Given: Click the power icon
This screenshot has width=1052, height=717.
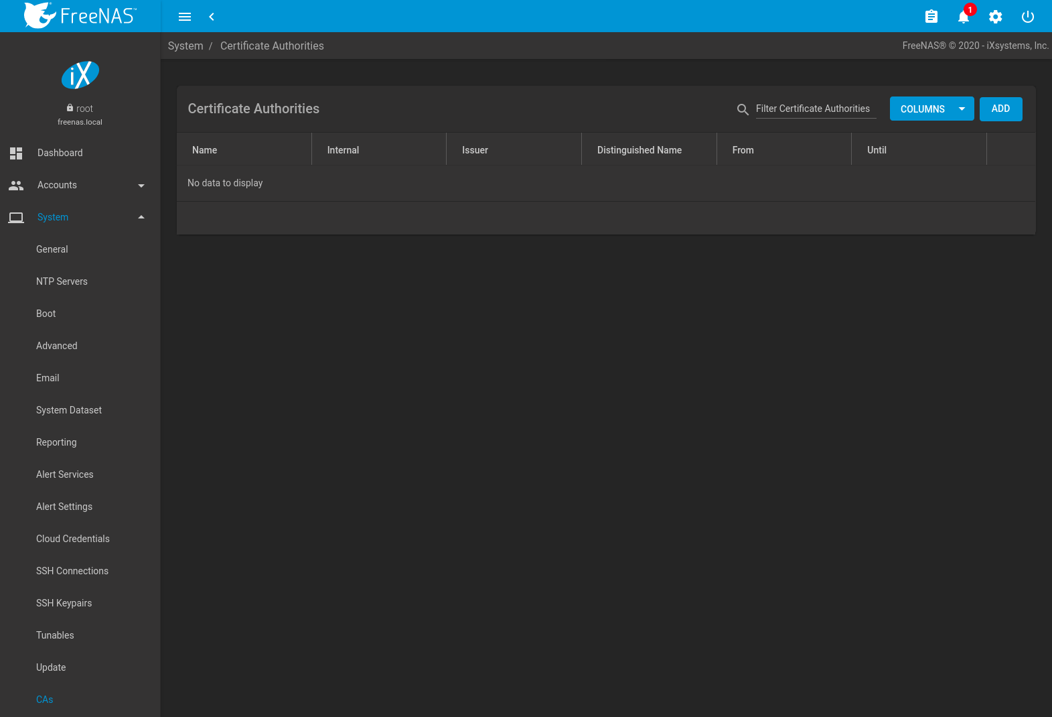Looking at the screenshot, I should tap(1027, 17).
